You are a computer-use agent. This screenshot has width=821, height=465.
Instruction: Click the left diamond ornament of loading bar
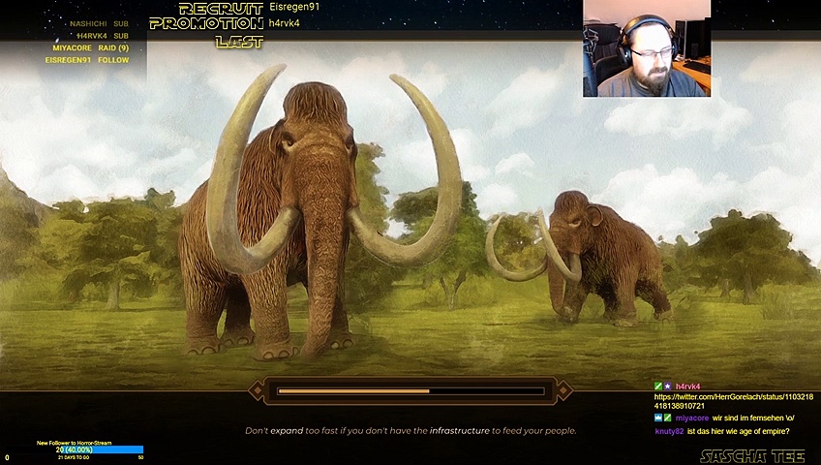coord(257,391)
